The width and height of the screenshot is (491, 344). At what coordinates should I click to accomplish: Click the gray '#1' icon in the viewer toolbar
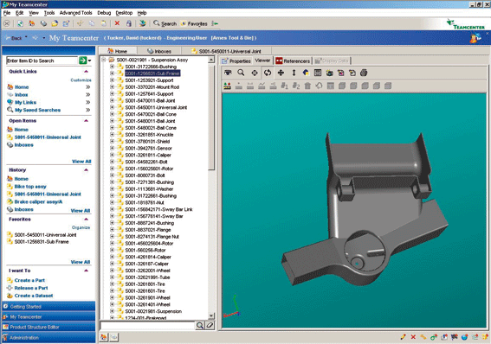pos(284,86)
